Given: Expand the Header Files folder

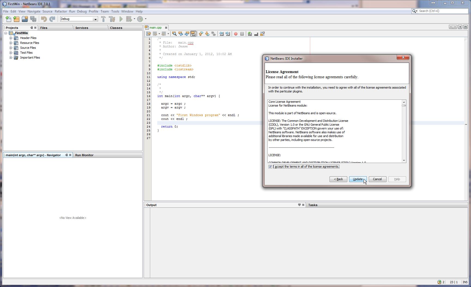Looking at the screenshot, I should [11, 38].
